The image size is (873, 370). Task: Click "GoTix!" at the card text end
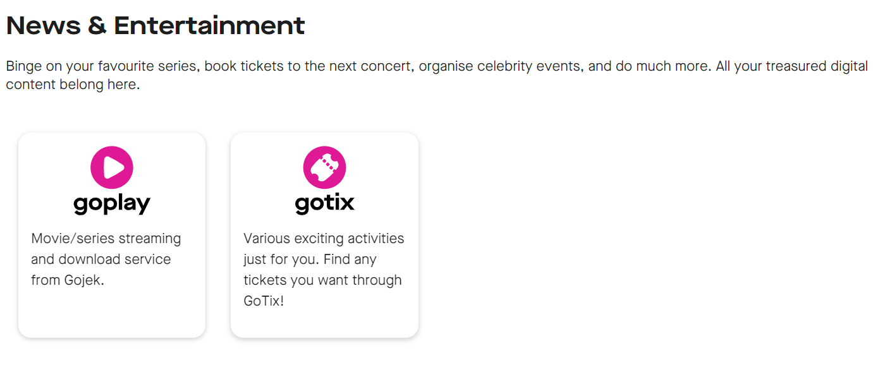pos(264,301)
